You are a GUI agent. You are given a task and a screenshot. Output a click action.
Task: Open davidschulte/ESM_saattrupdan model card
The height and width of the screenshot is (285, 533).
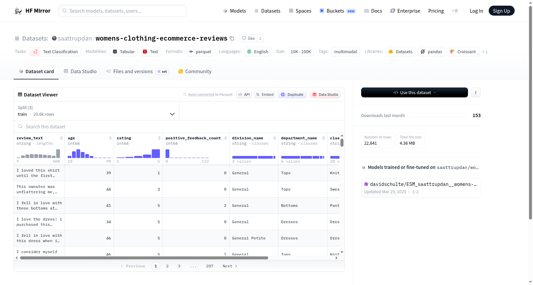(421, 188)
